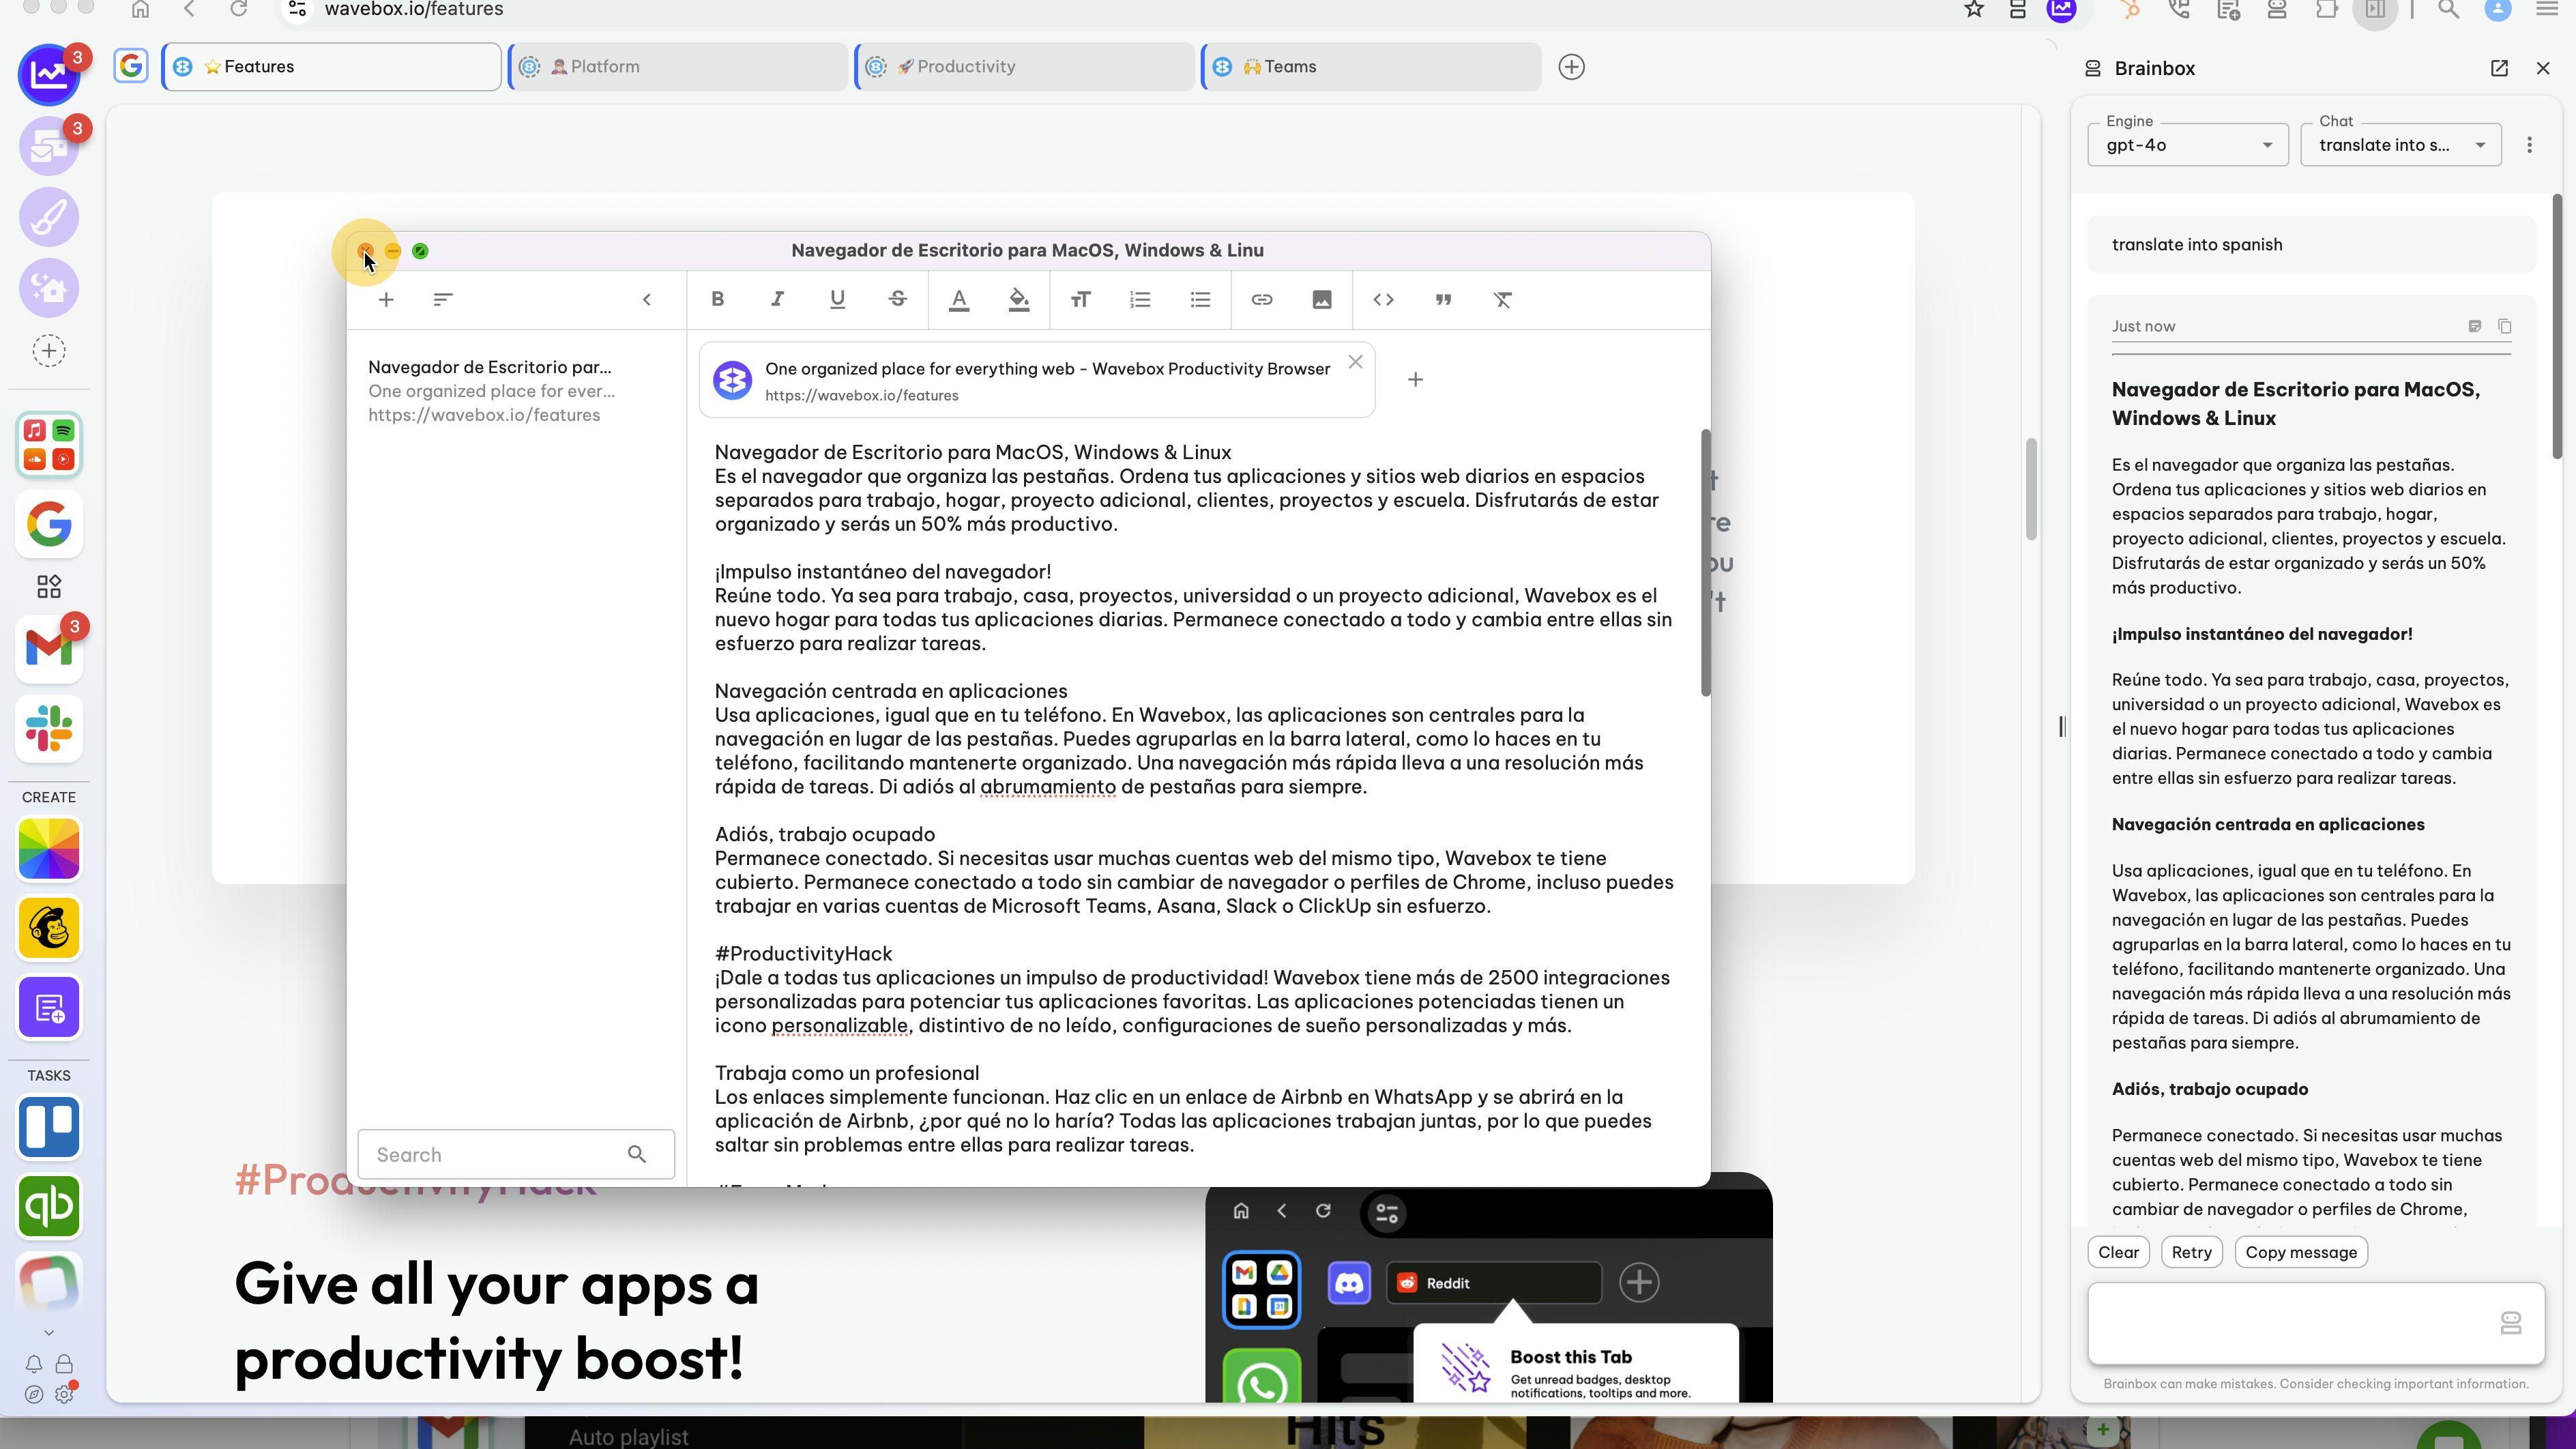Screen dimensions: 2576x1449
Task: Create a new note with plus icon
Action: [386, 299]
